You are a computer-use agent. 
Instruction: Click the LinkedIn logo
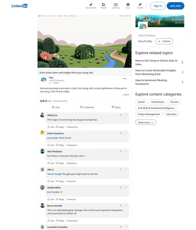tap(19, 6)
